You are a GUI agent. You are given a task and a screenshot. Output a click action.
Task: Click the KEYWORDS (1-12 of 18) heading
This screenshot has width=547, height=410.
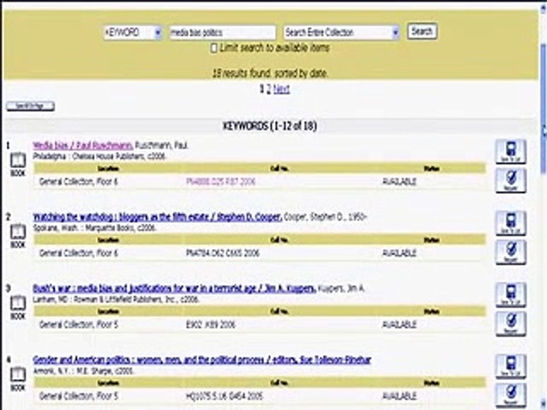coord(270,126)
